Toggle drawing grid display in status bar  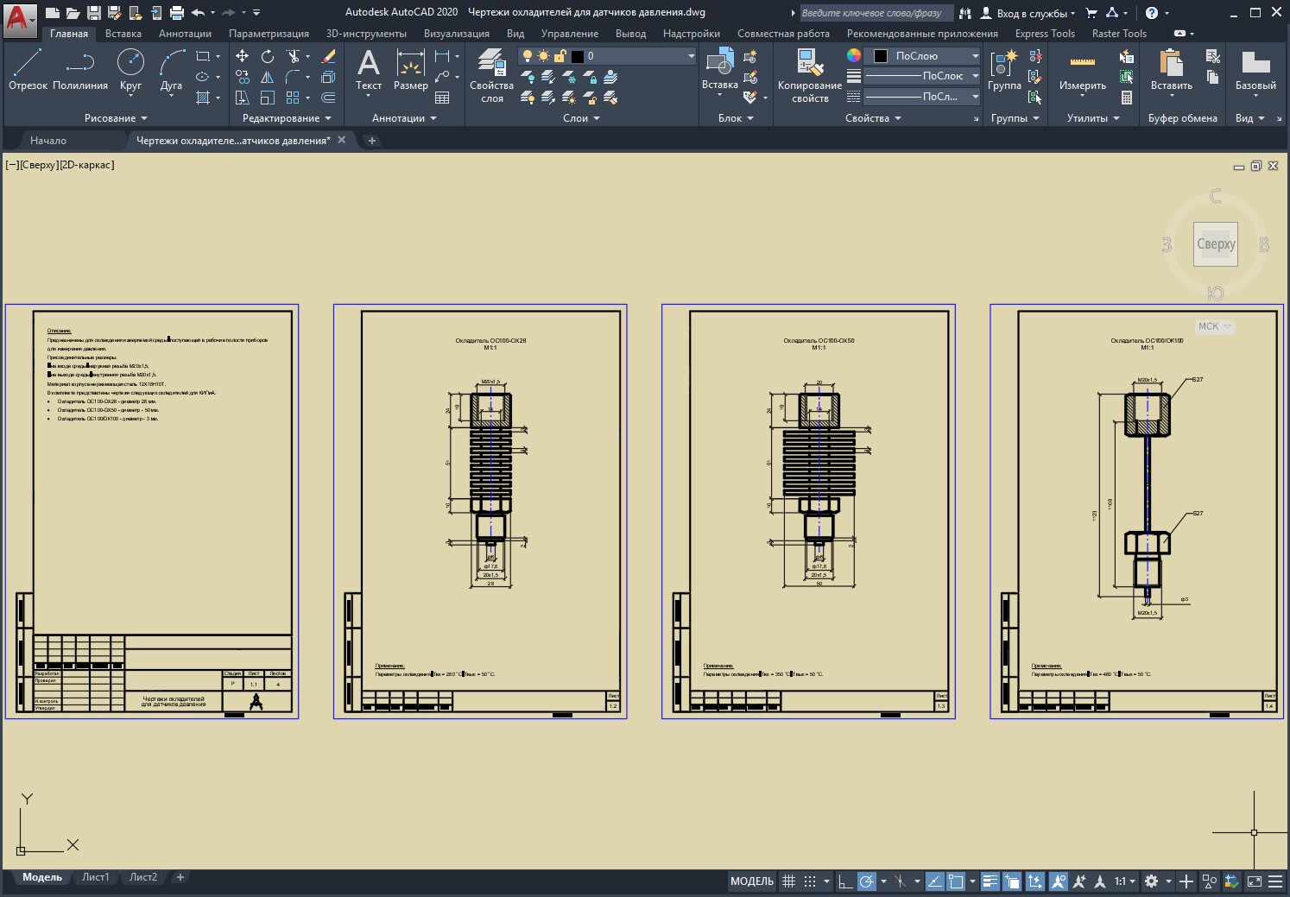tap(788, 881)
